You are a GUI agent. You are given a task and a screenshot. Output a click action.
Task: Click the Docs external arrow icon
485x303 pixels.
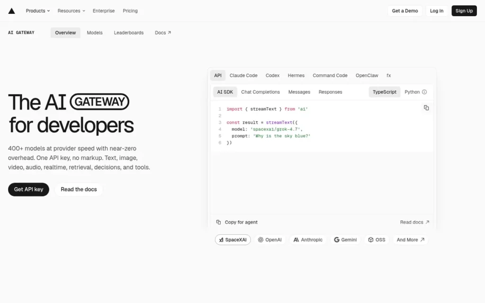click(169, 33)
